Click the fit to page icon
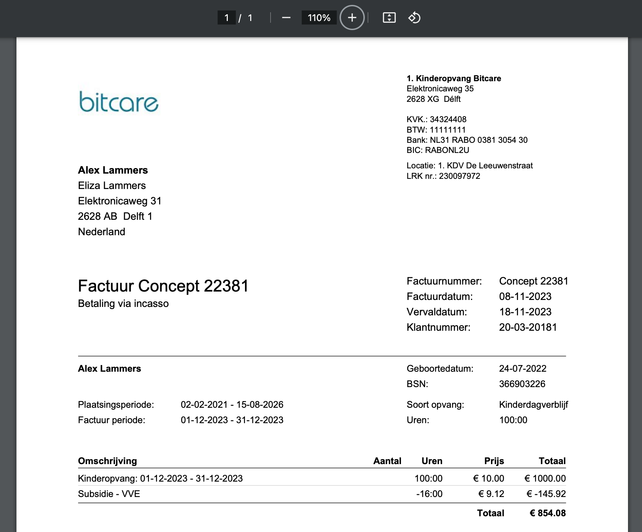This screenshot has width=642, height=532. coord(389,17)
